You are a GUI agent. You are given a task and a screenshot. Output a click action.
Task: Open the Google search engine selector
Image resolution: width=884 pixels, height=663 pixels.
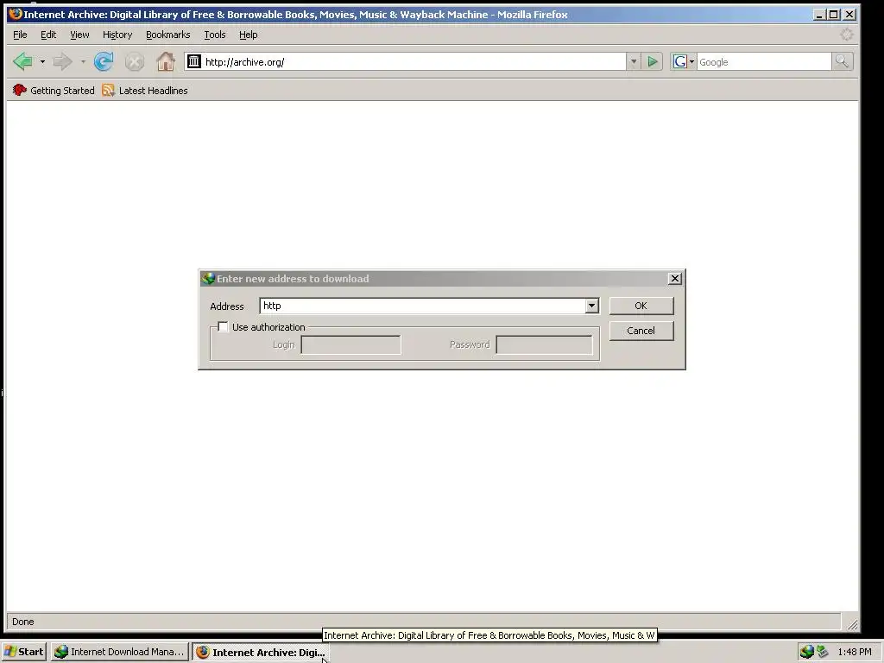tap(684, 61)
